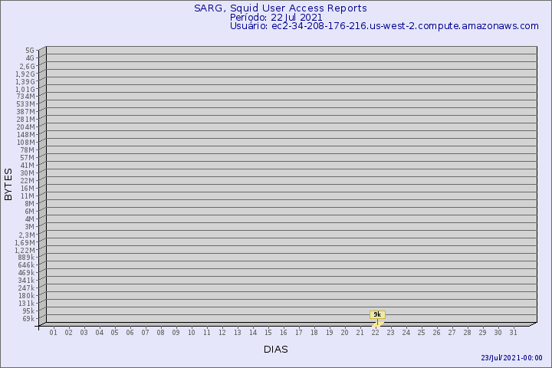The image size is (552, 368).
Task: Select the chart title "SARG, Squid User Access Reports"
Action: [x=281, y=8]
